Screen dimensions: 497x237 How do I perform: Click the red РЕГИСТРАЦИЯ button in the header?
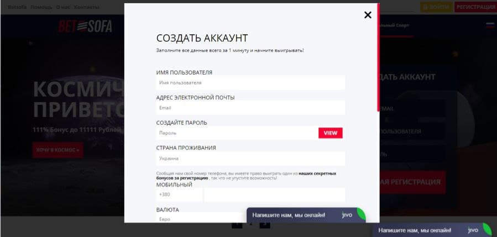[x=475, y=7]
